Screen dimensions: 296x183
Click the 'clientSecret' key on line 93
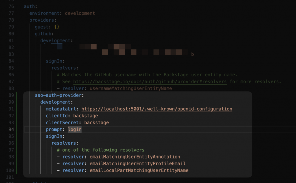click(62, 123)
